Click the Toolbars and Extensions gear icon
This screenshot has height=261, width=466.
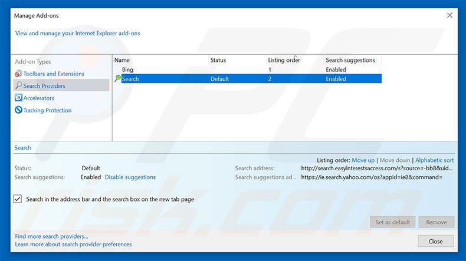[18, 73]
